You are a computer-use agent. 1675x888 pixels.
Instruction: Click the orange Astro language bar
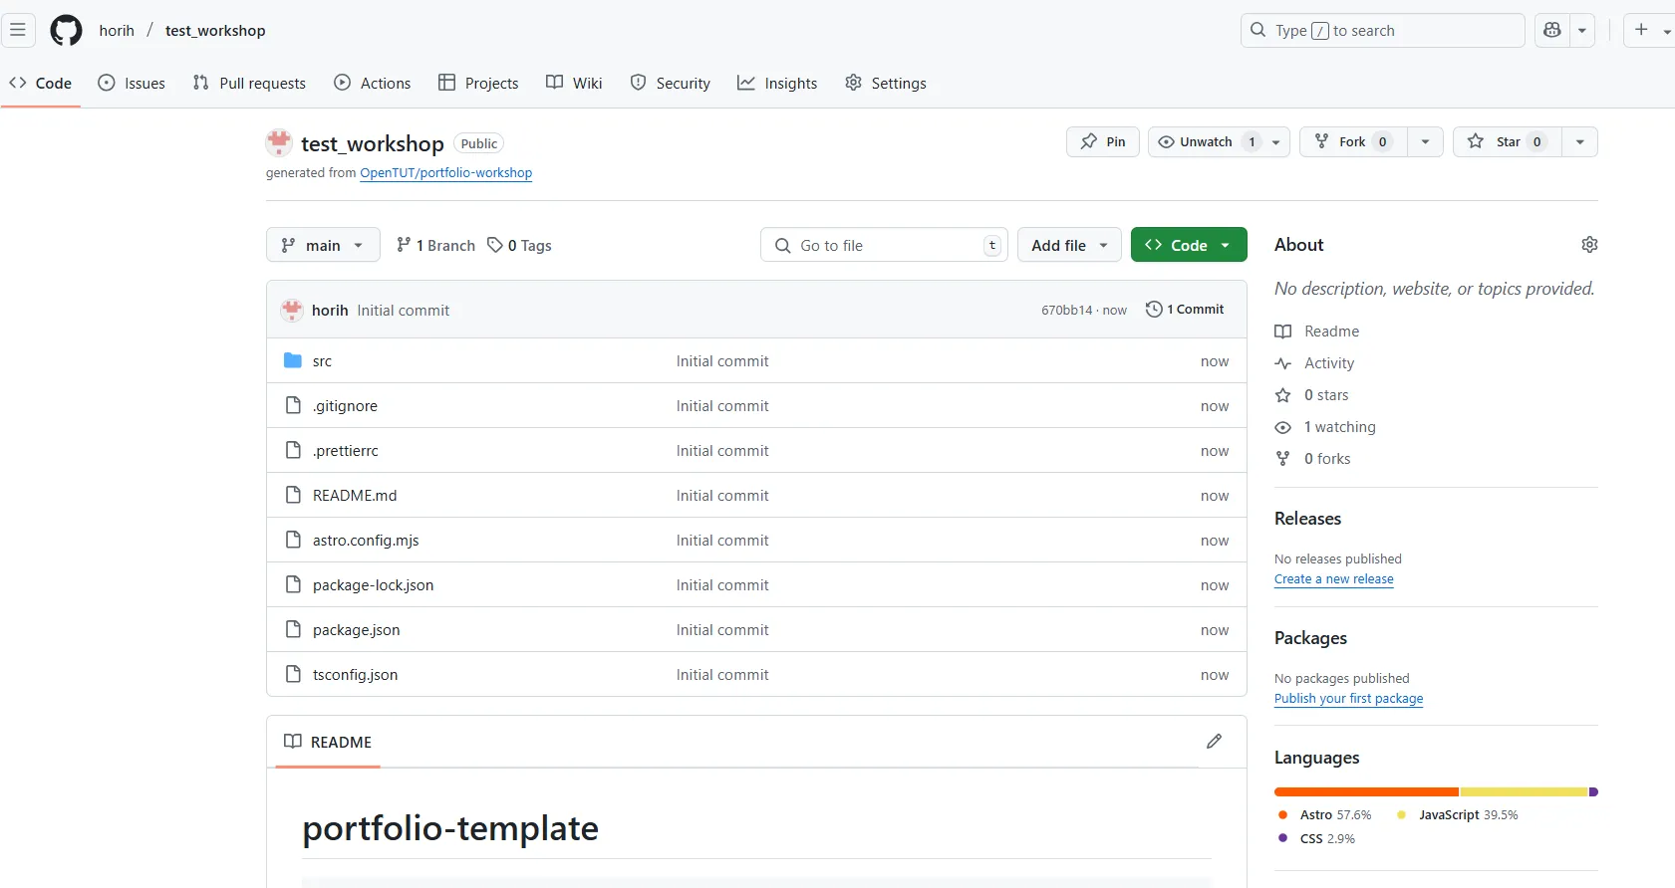point(1365,792)
